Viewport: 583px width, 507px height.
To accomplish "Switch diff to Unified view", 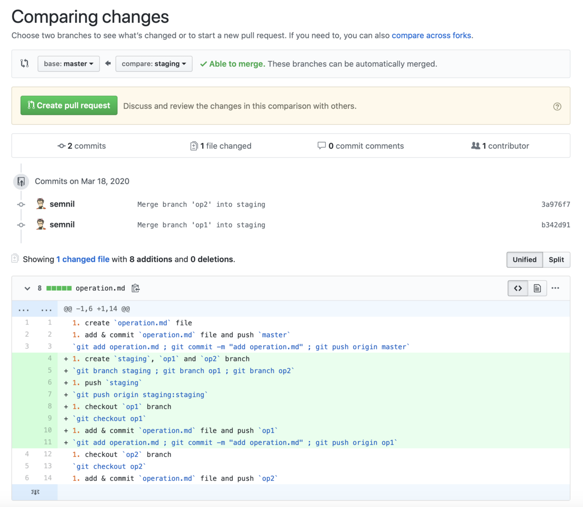I will point(525,260).
